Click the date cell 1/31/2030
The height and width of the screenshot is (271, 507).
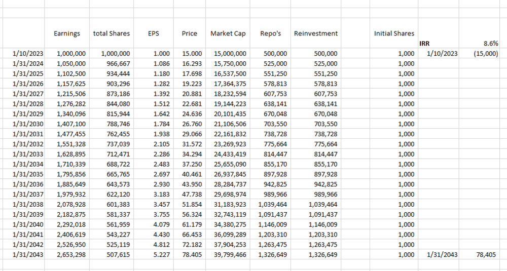[x=28, y=124]
